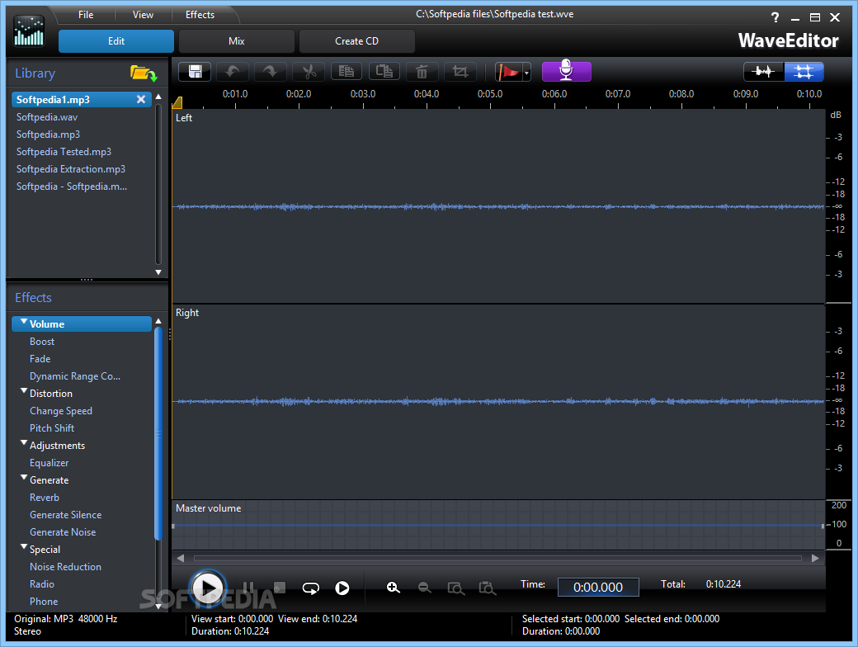
Task: Start recording with the purple microphone button
Action: point(566,71)
